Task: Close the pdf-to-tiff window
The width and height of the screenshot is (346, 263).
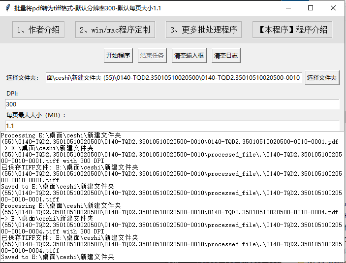Action: tap(333, 8)
